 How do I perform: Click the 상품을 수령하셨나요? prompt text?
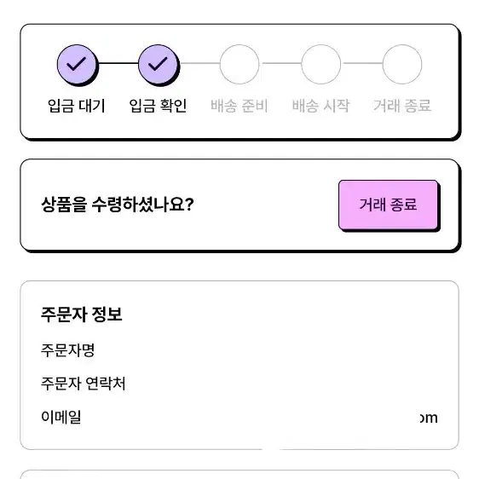click(x=118, y=205)
